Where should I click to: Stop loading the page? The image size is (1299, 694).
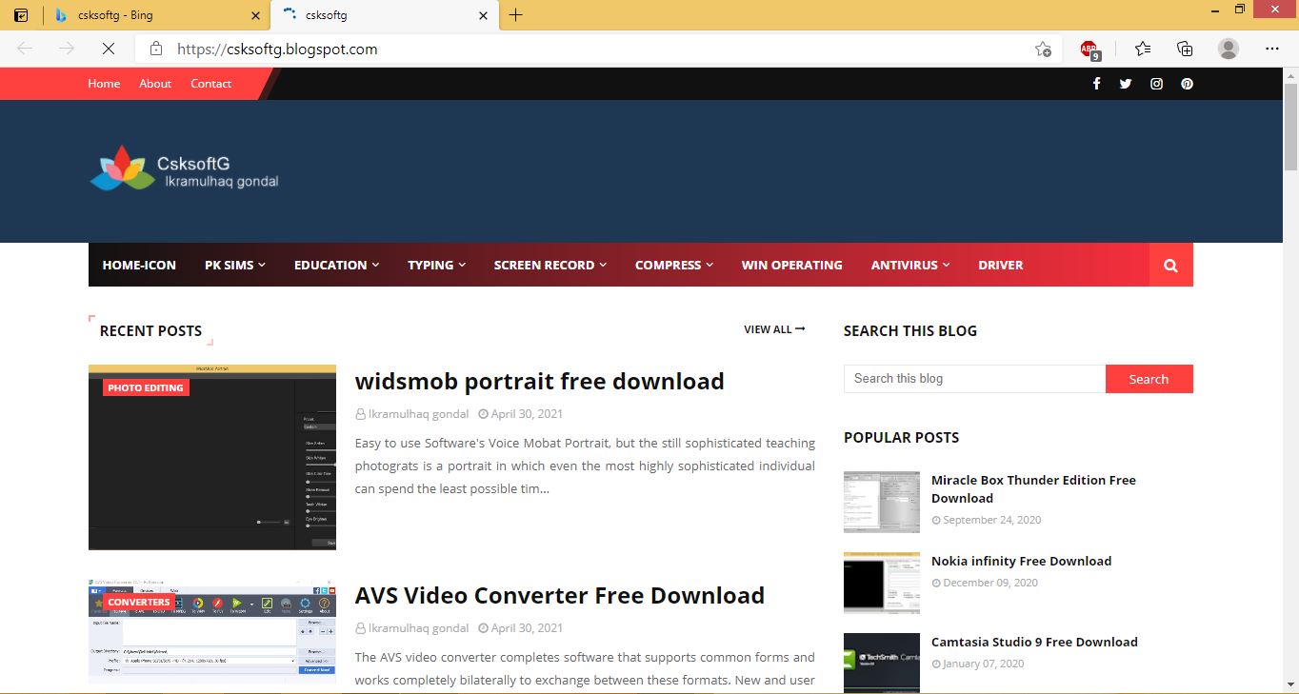click(x=107, y=49)
